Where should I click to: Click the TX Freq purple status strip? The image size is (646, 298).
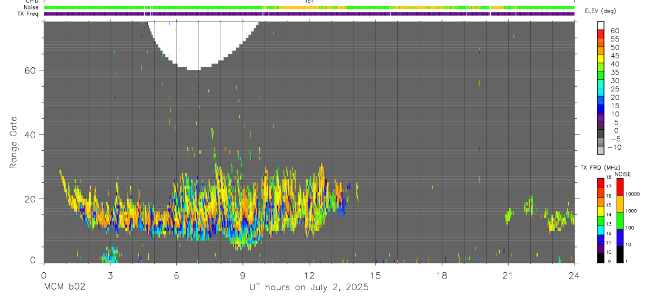(x=309, y=14)
